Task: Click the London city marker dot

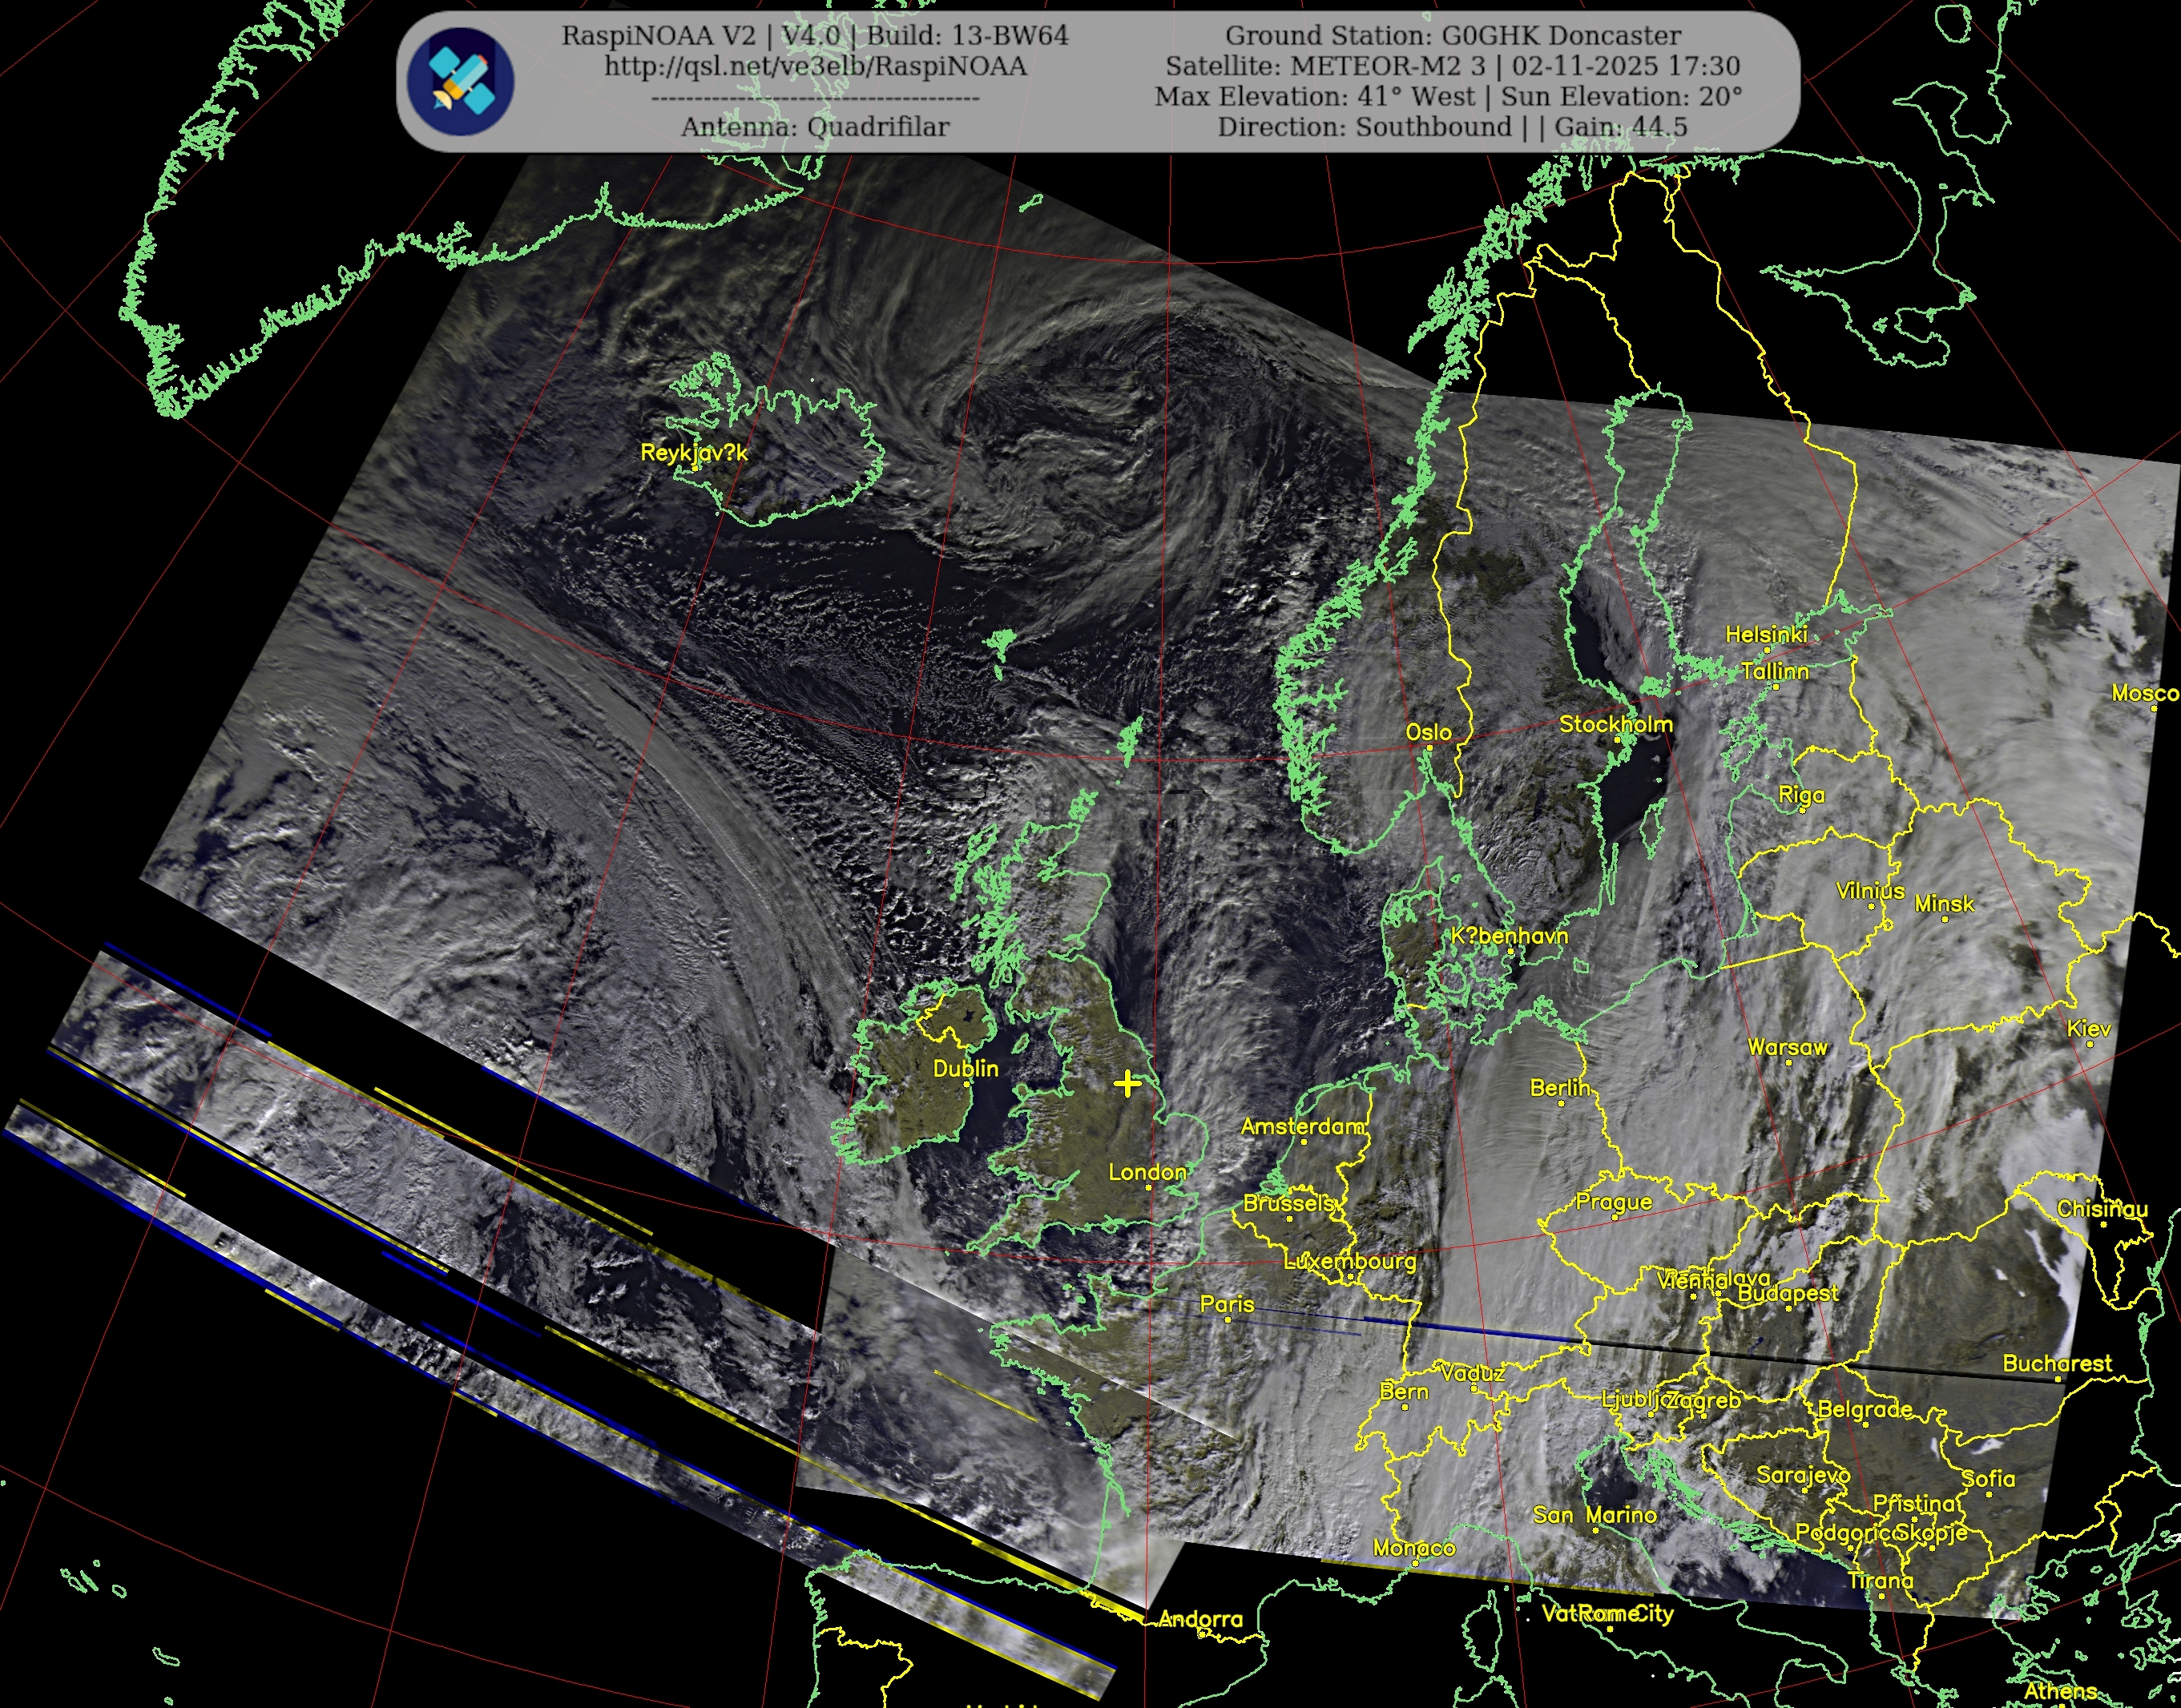Action: (x=1149, y=1187)
